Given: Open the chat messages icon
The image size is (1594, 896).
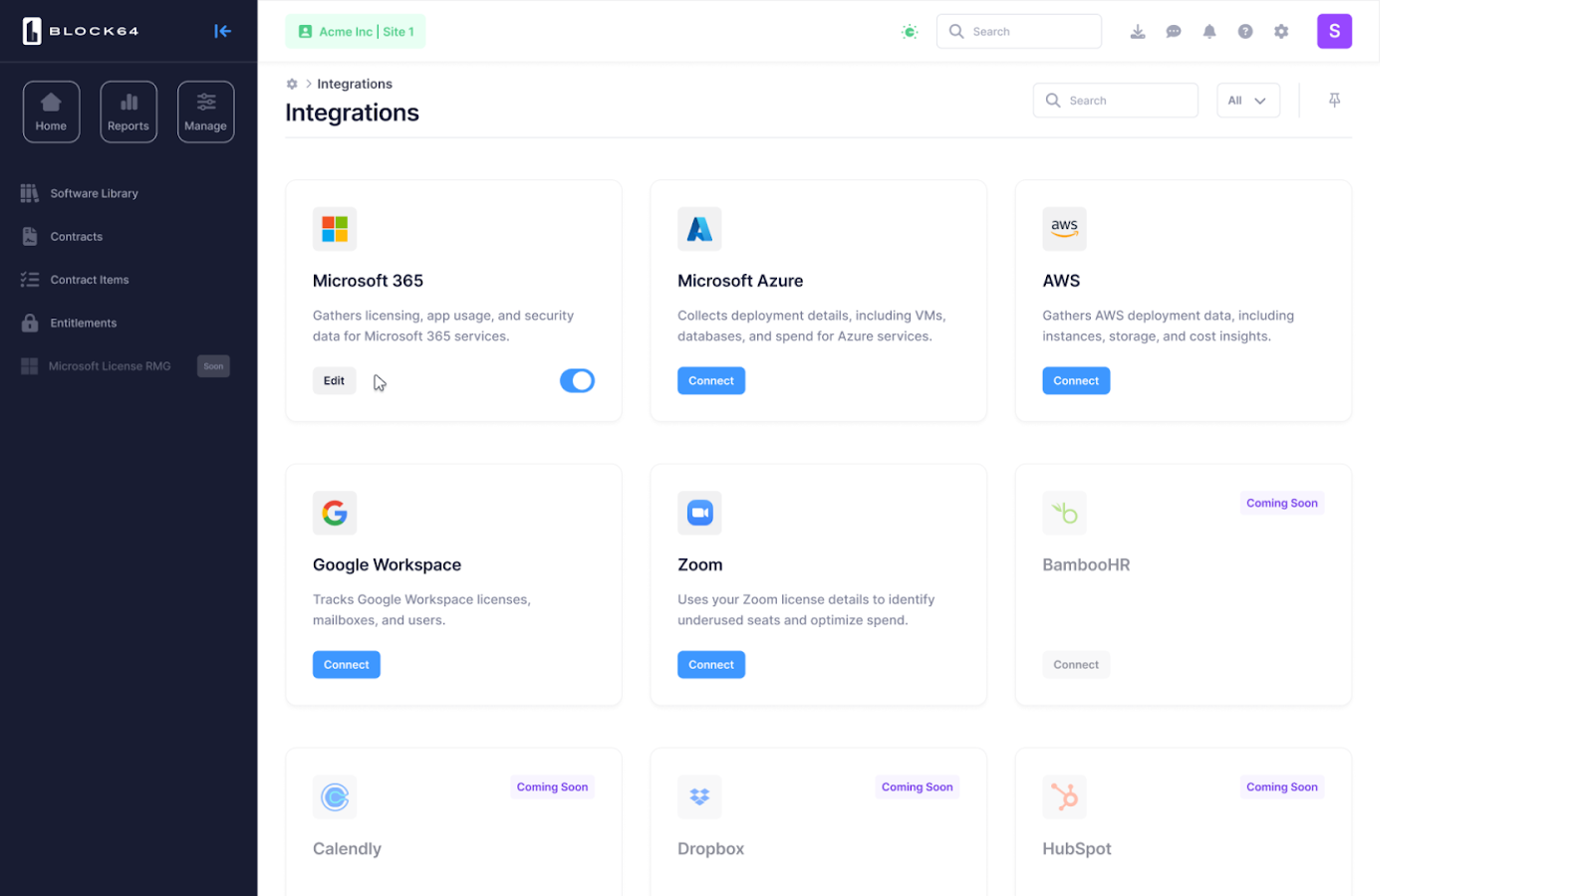Looking at the screenshot, I should coord(1174,32).
